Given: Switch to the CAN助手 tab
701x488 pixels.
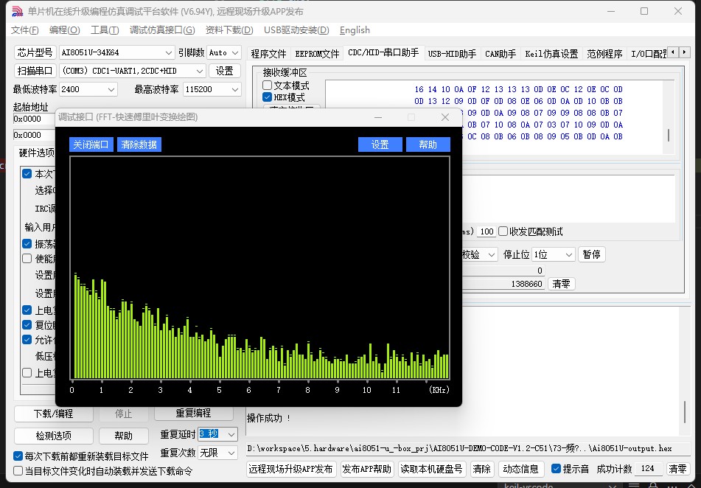Looking at the screenshot, I should [501, 54].
